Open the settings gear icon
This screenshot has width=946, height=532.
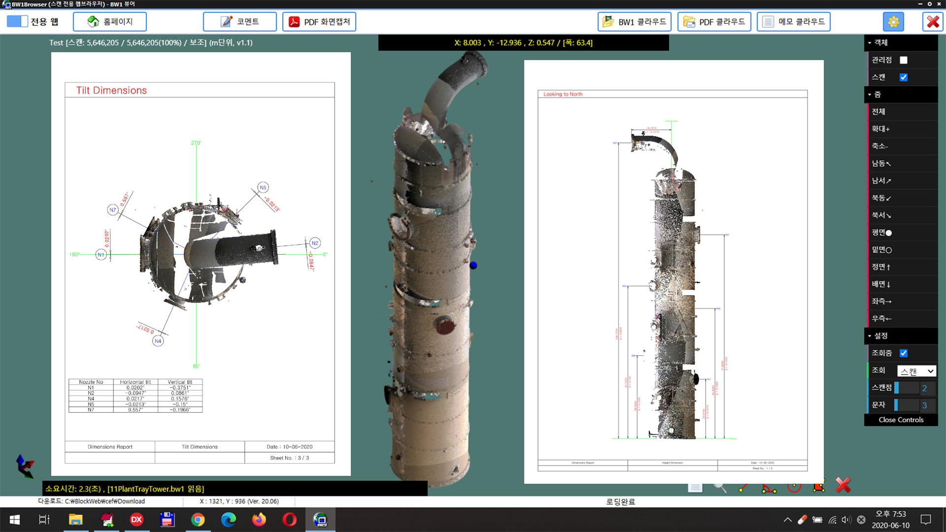click(893, 22)
